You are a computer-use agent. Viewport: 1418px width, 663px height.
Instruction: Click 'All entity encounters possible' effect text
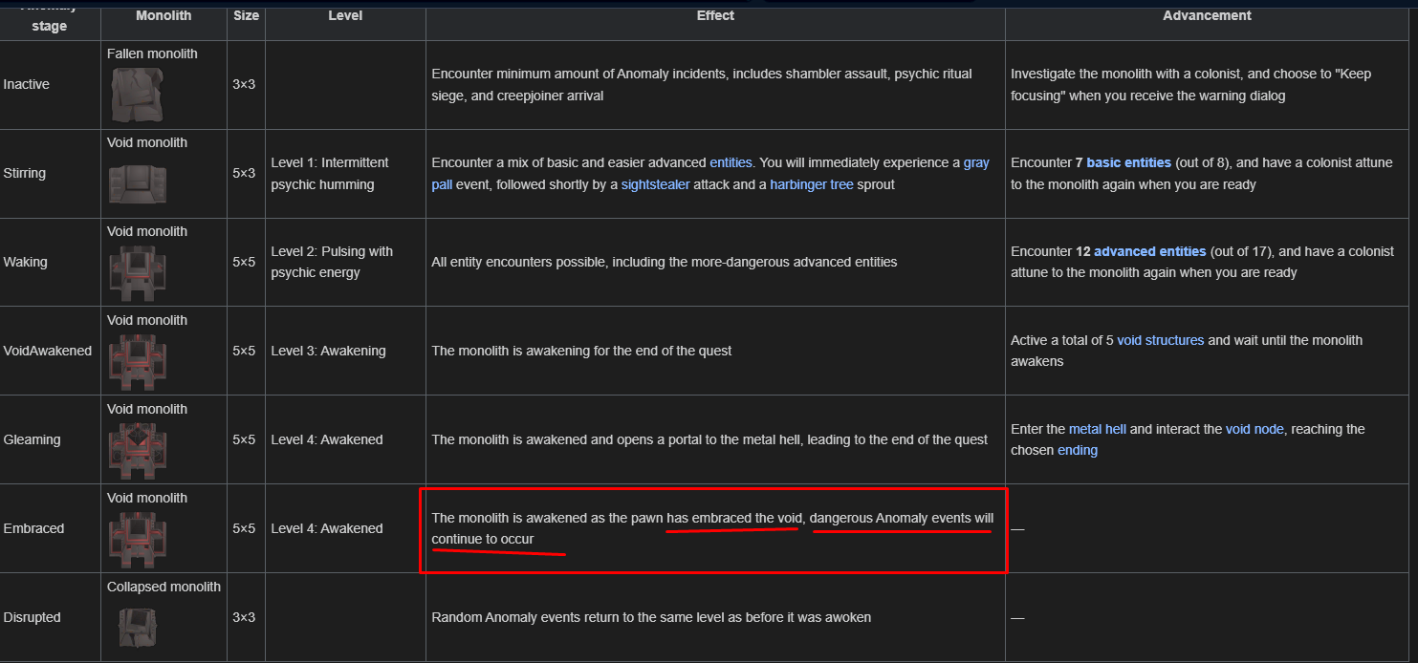point(524,262)
